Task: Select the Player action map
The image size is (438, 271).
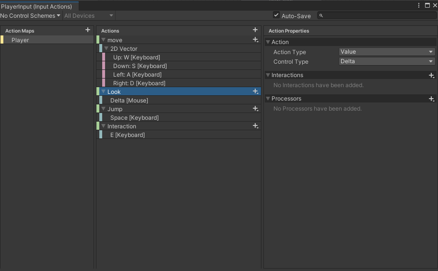Action: pos(20,40)
